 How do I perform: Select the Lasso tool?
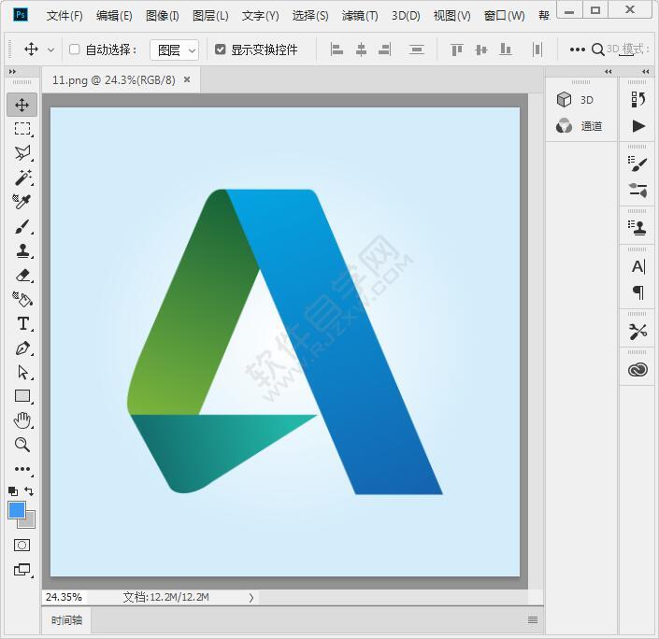[x=22, y=153]
